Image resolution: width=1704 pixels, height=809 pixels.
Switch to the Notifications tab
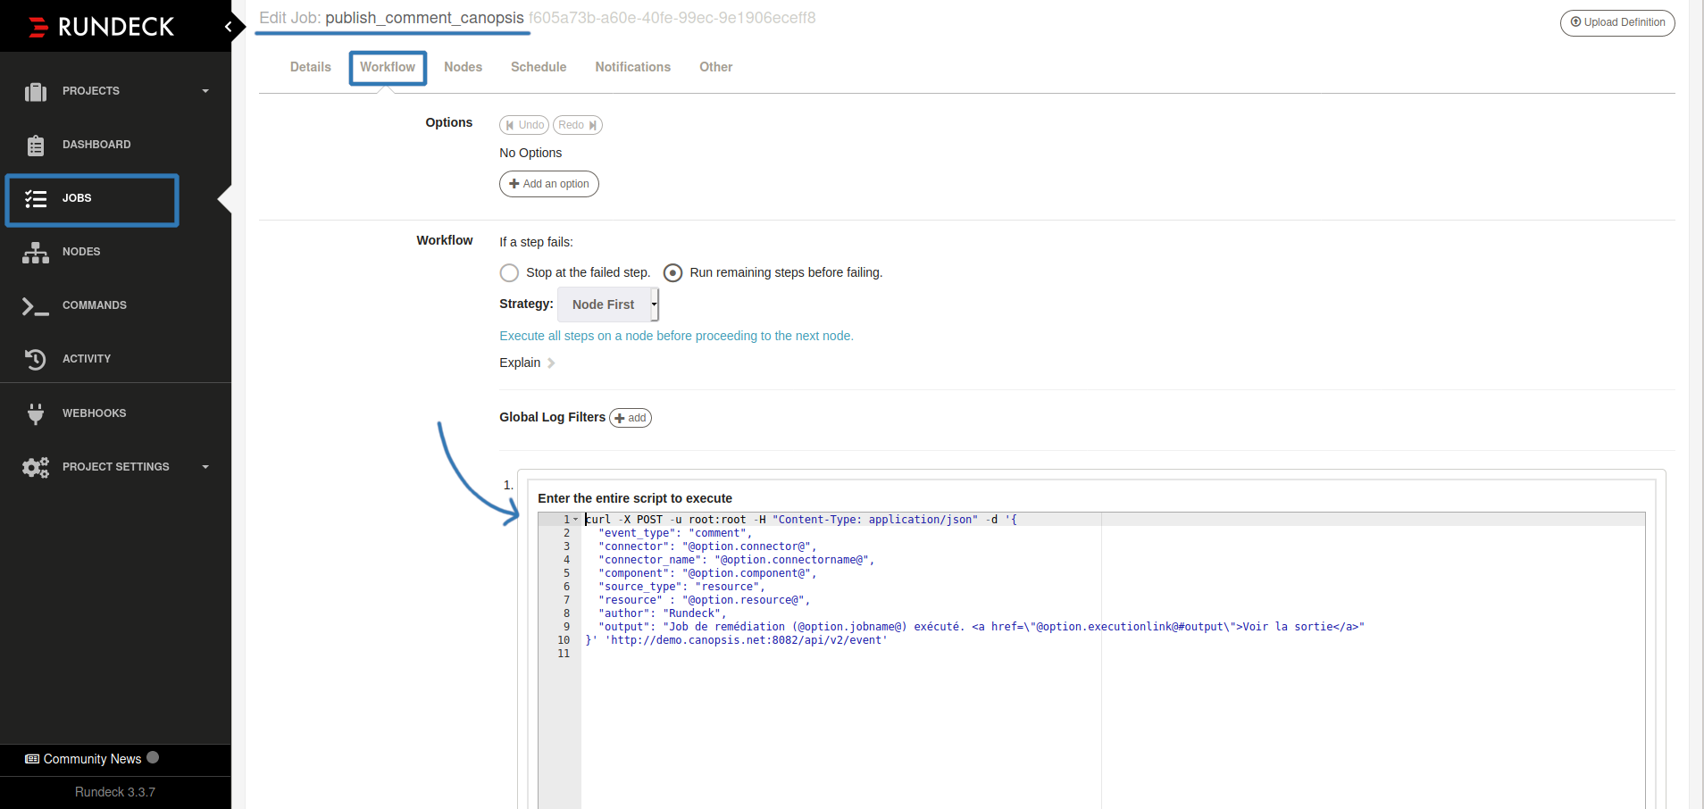click(x=633, y=67)
